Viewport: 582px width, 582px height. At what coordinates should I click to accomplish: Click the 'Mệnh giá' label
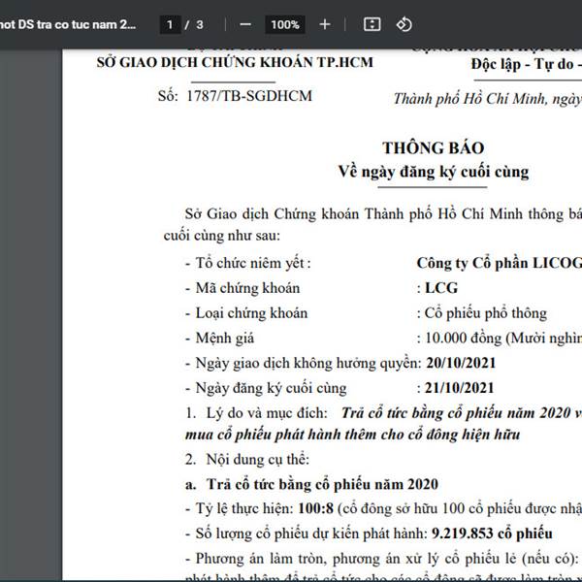coord(225,339)
